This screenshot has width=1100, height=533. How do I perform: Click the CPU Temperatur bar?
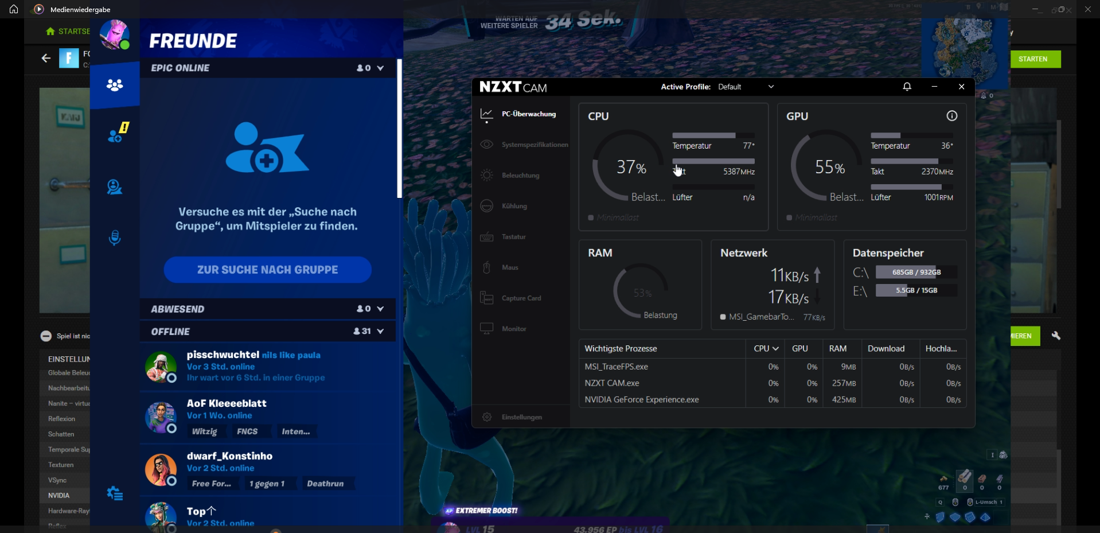coord(713,135)
